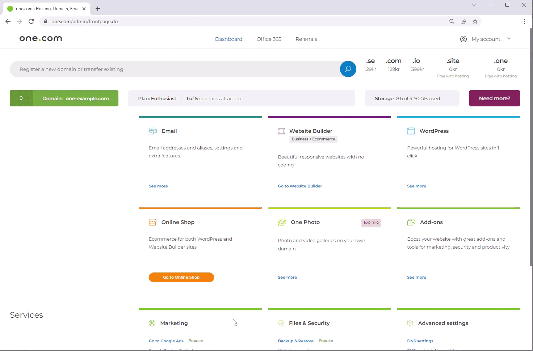Click the Online Shop storefront icon
The image size is (533, 351).
coord(152,222)
